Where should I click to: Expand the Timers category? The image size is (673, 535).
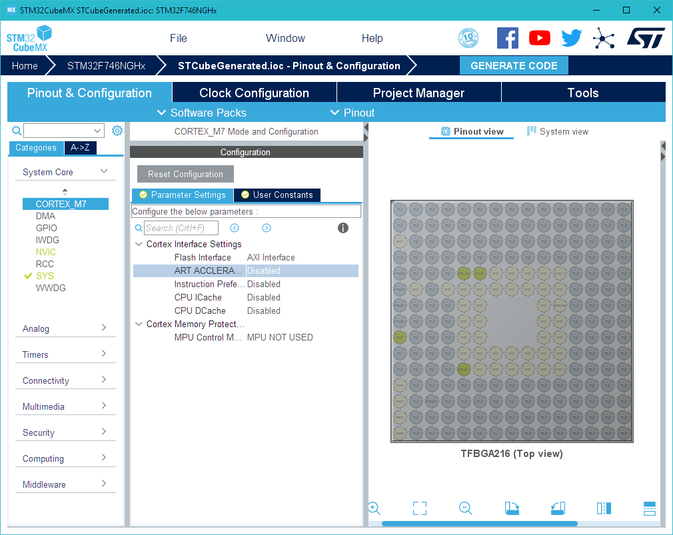tap(104, 354)
